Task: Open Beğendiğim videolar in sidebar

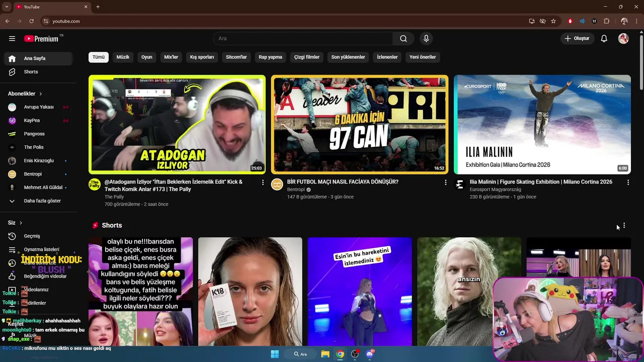Action: 38,276
